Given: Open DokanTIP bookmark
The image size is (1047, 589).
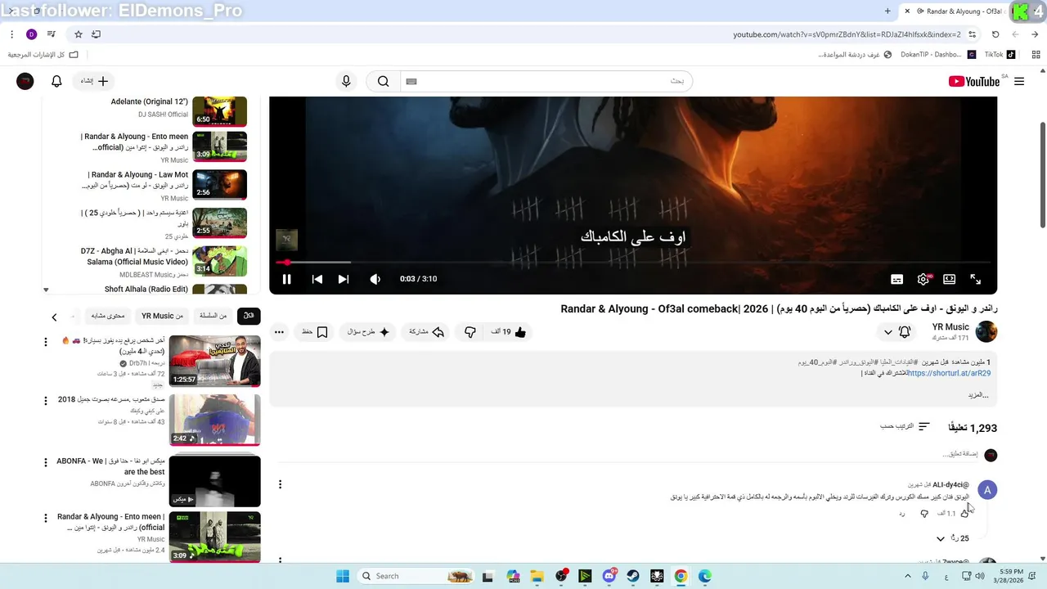Looking at the screenshot, I should pos(937,55).
